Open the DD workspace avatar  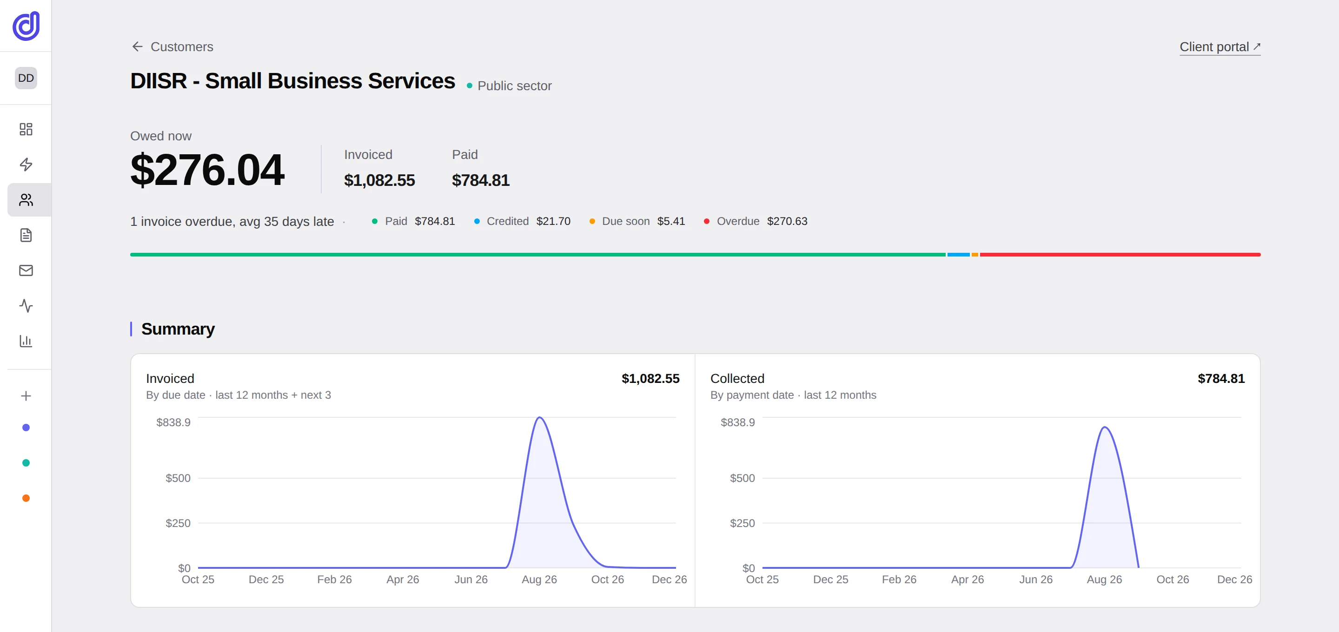point(26,78)
